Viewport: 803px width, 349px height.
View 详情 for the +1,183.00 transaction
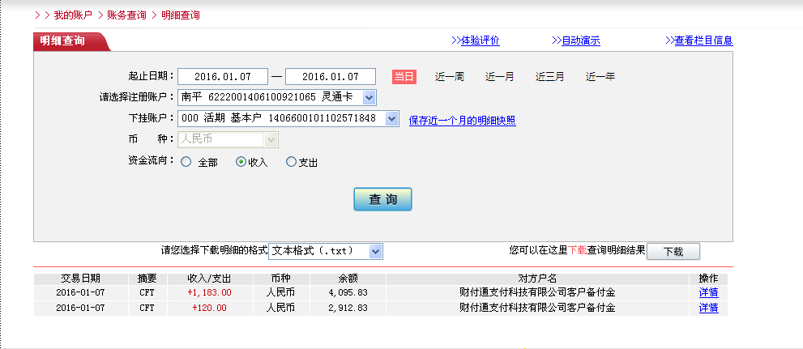708,292
